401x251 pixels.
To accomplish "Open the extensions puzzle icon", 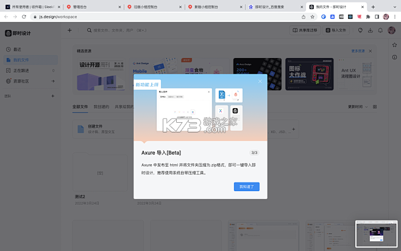I will point(368,16).
